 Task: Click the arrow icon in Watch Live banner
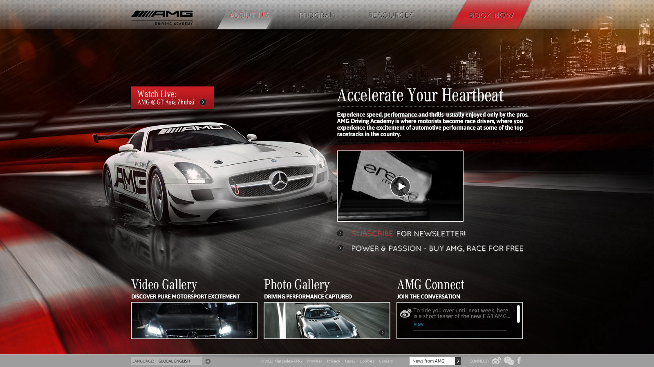[203, 102]
